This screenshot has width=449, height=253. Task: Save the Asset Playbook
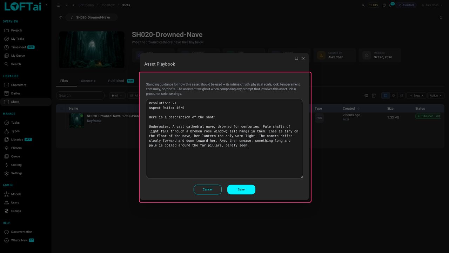point(241,189)
